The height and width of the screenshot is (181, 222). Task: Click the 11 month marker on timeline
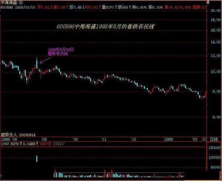(x=104, y=140)
